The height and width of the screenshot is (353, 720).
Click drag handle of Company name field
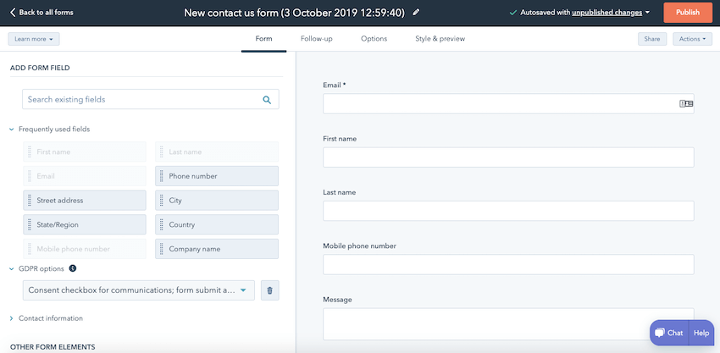(x=162, y=249)
